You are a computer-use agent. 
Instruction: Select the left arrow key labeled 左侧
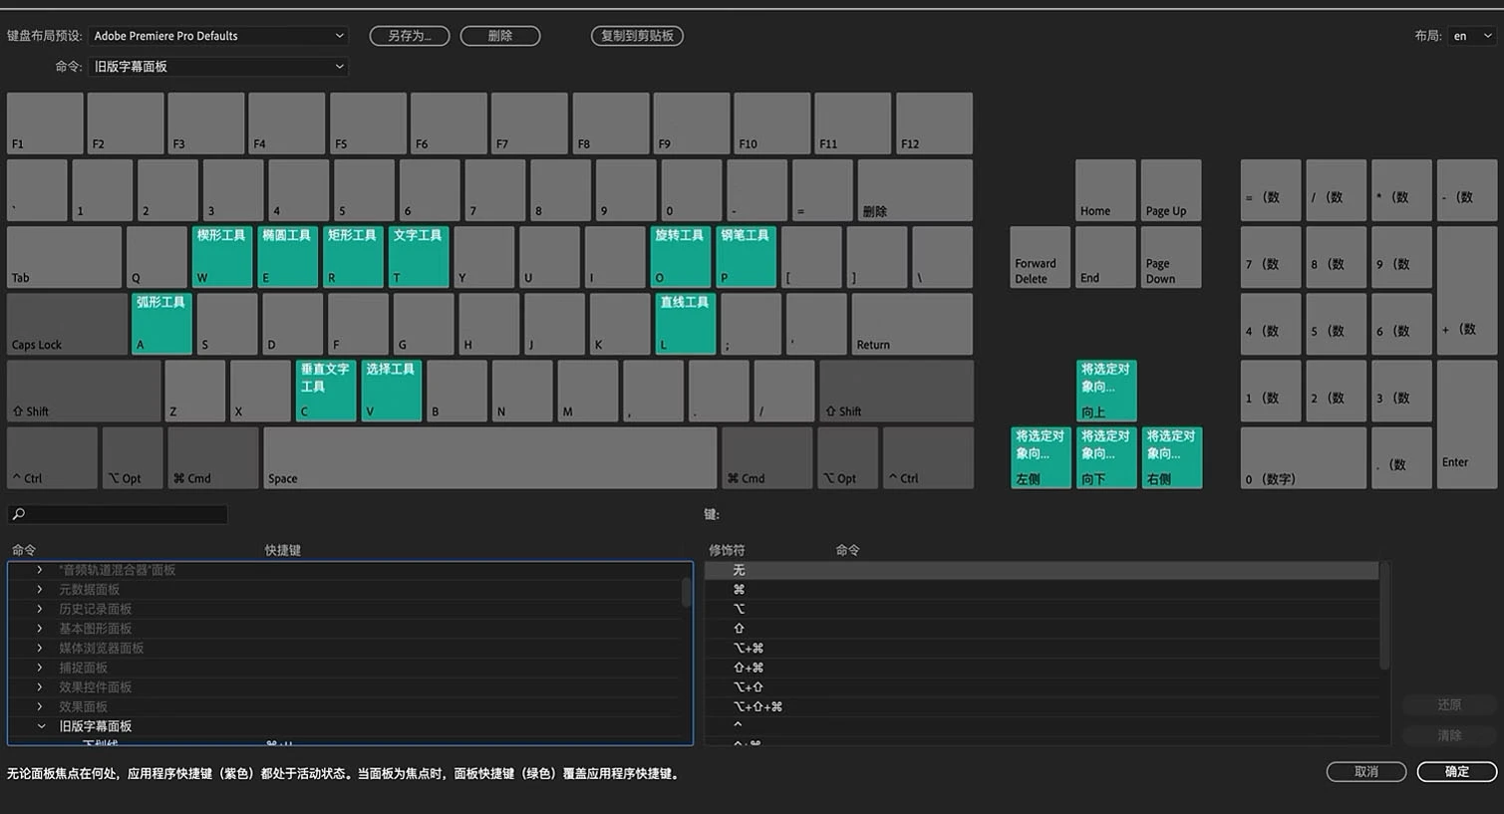pos(1041,458)
